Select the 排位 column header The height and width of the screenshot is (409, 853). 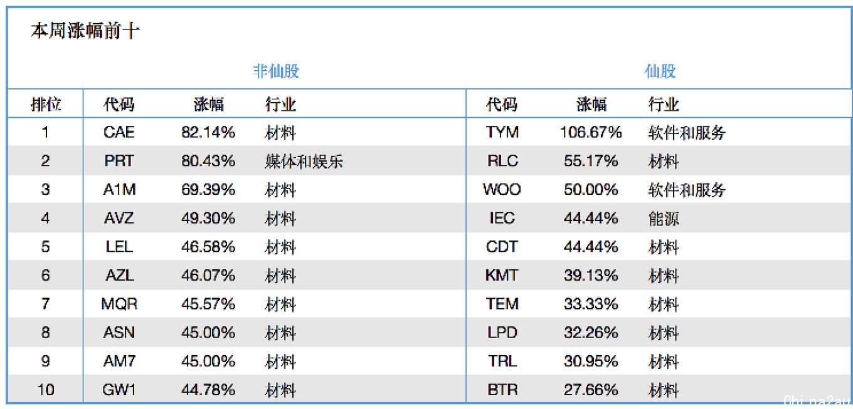(46, 104)
